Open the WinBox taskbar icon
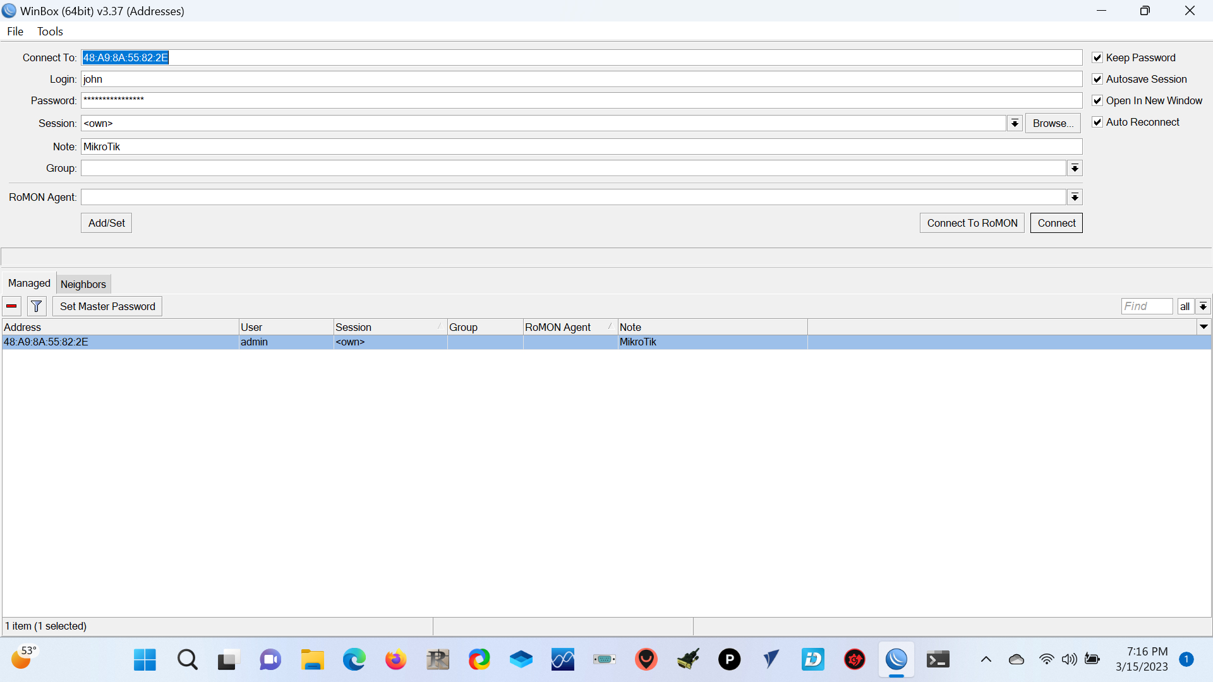This screenshot has height=682, width=1213. [x=897, y=659]
